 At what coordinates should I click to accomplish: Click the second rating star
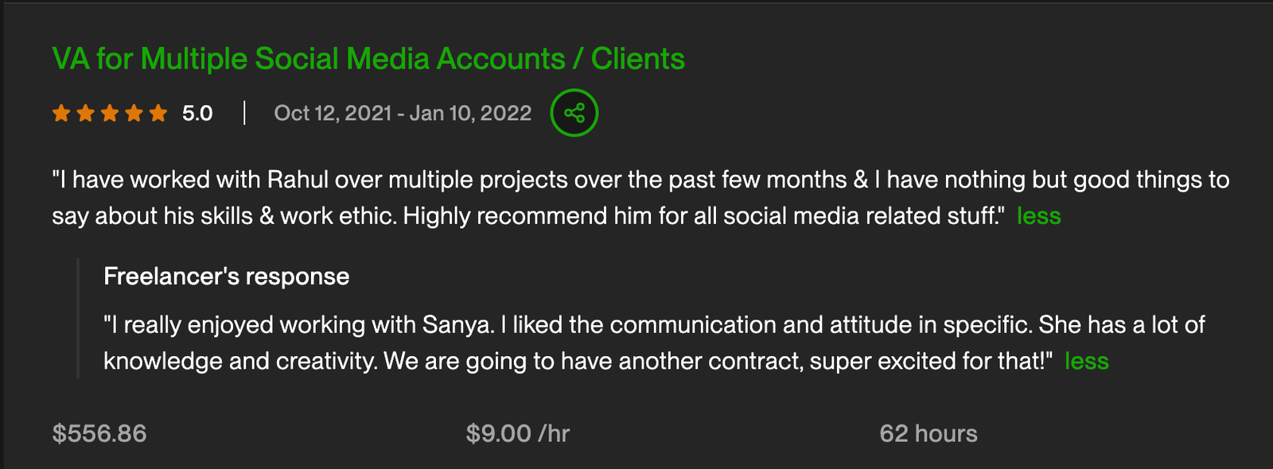85,113
